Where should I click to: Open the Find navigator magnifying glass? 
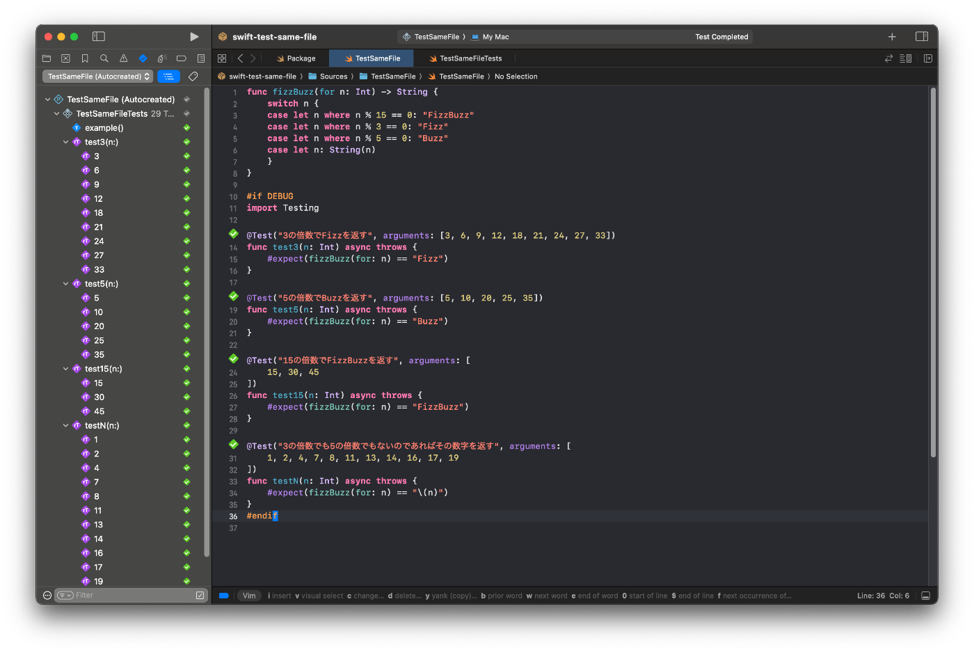pyautogui.click(x=105, y=58)
